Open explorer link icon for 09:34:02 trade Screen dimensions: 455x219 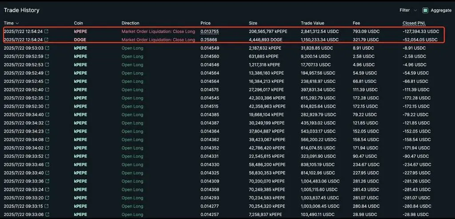click(x=47, y=148)
